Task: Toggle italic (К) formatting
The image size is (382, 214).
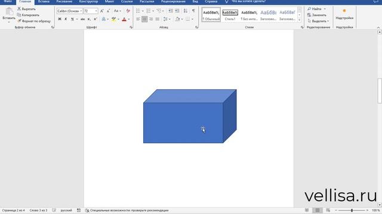Action: tap(66, 19)
